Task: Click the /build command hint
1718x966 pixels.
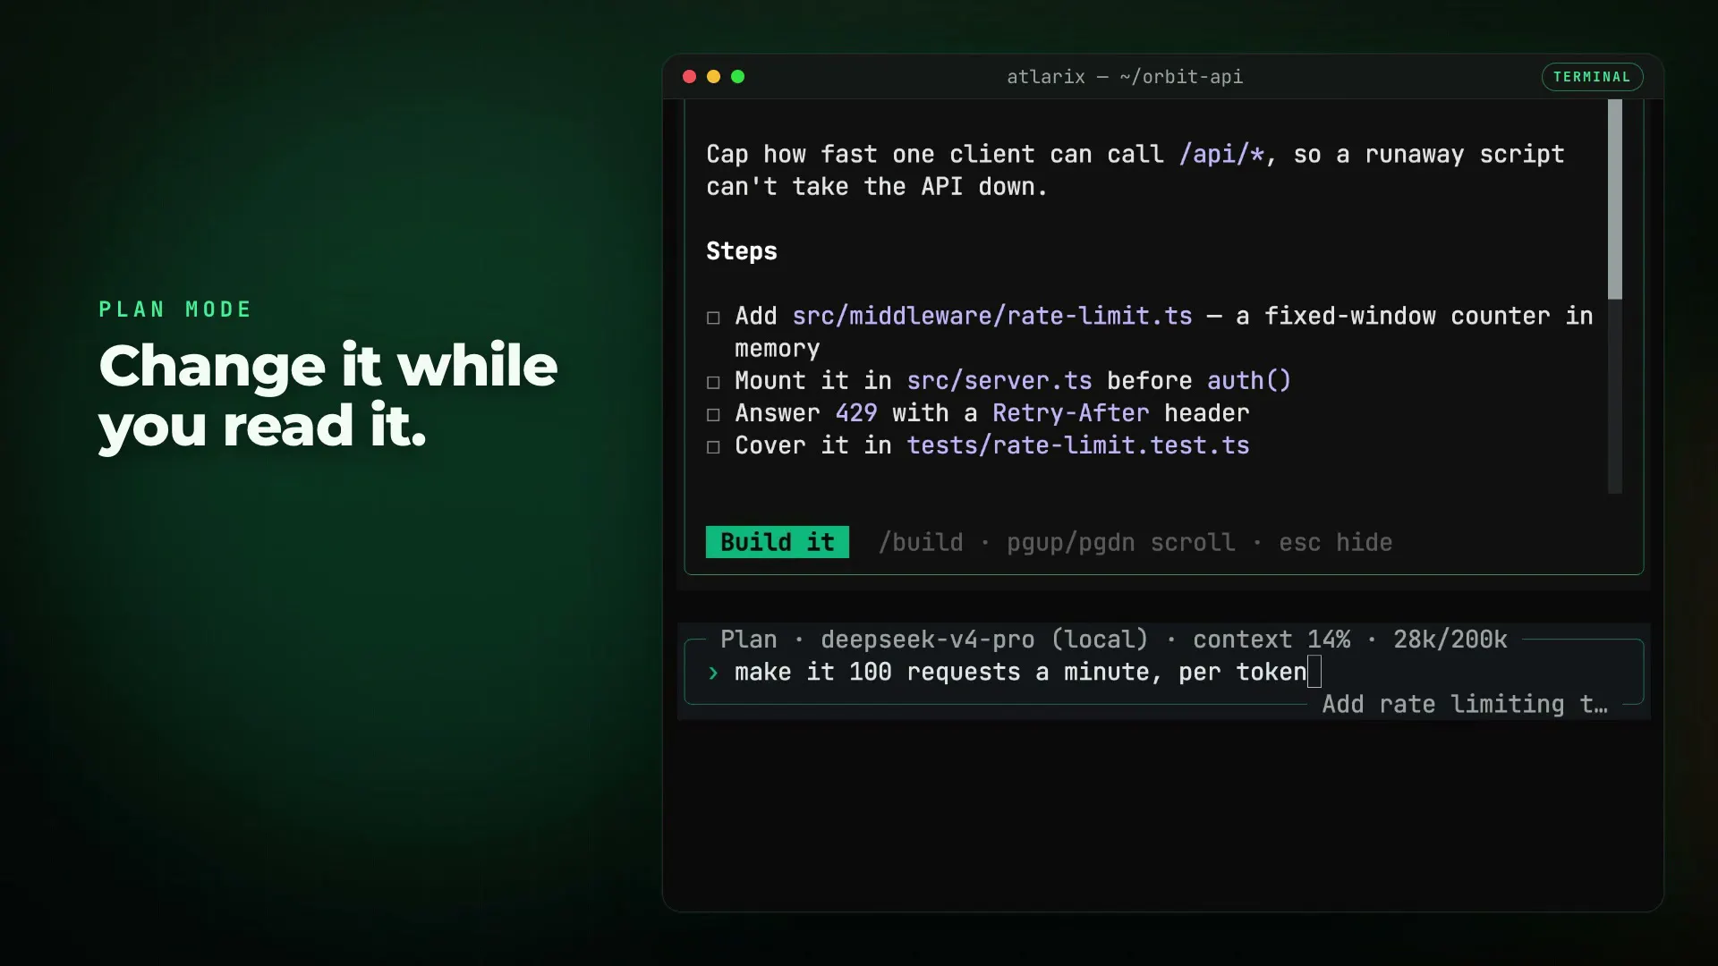Action: point(921,542)
